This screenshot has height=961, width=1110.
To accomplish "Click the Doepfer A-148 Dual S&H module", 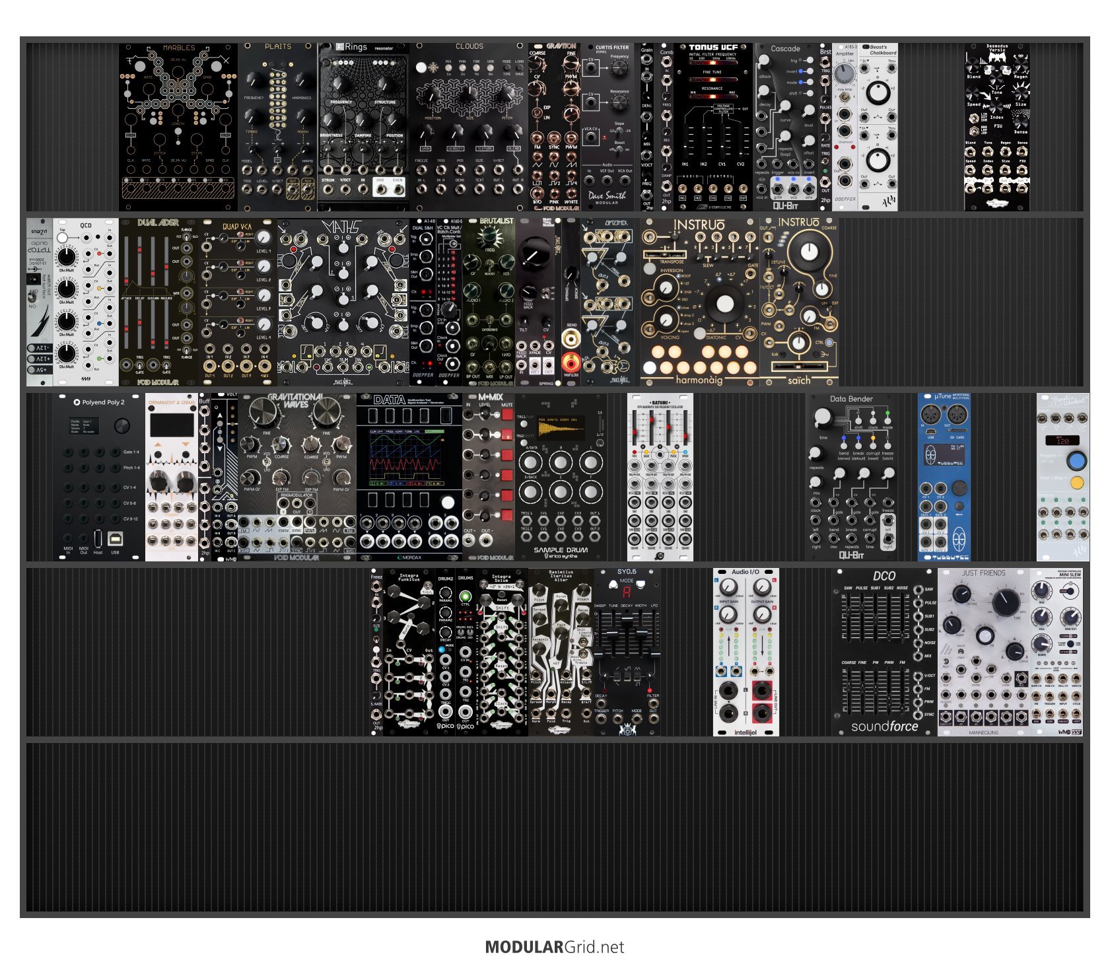I will 423,303.
